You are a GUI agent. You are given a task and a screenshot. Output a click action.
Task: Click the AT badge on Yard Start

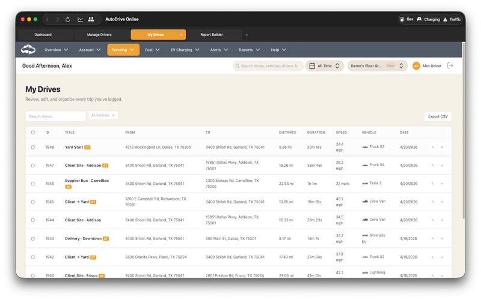[87, 147]
